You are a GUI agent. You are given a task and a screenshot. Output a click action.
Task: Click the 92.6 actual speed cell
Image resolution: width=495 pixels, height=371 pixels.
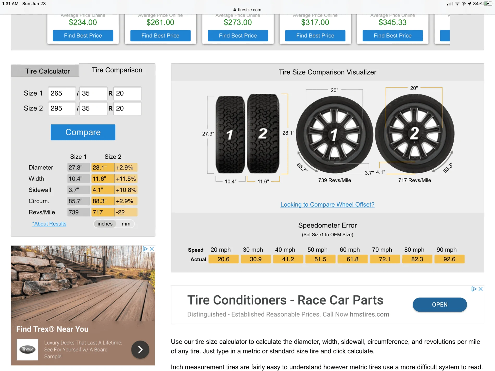(x=449, y=259)
